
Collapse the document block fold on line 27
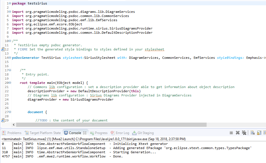(x=10, y=112)
